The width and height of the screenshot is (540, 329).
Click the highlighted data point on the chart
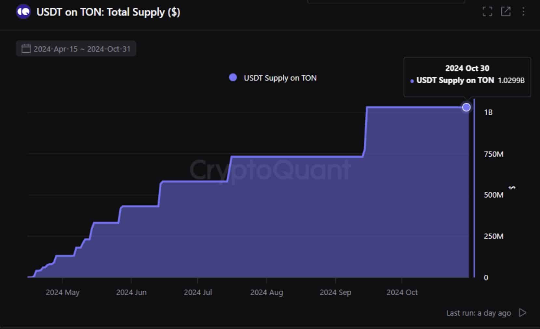[x=466, y=107]
